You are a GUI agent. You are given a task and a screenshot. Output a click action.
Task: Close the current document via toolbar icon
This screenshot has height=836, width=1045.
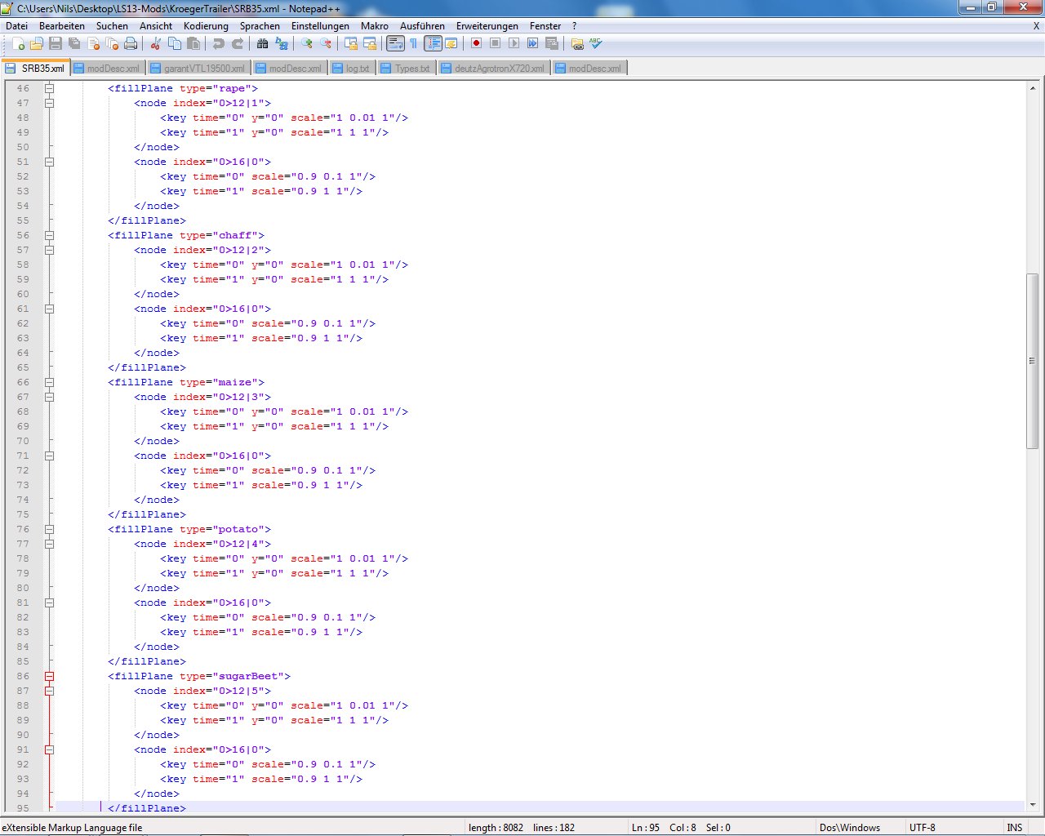pyautogui.click(x=93, y=43)
